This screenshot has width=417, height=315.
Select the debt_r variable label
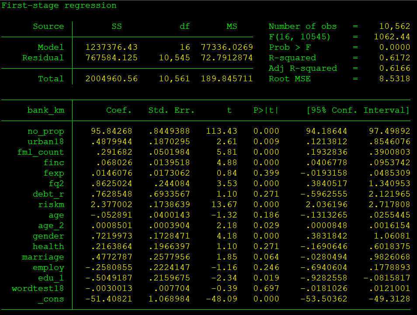click(x=49, y=194)
